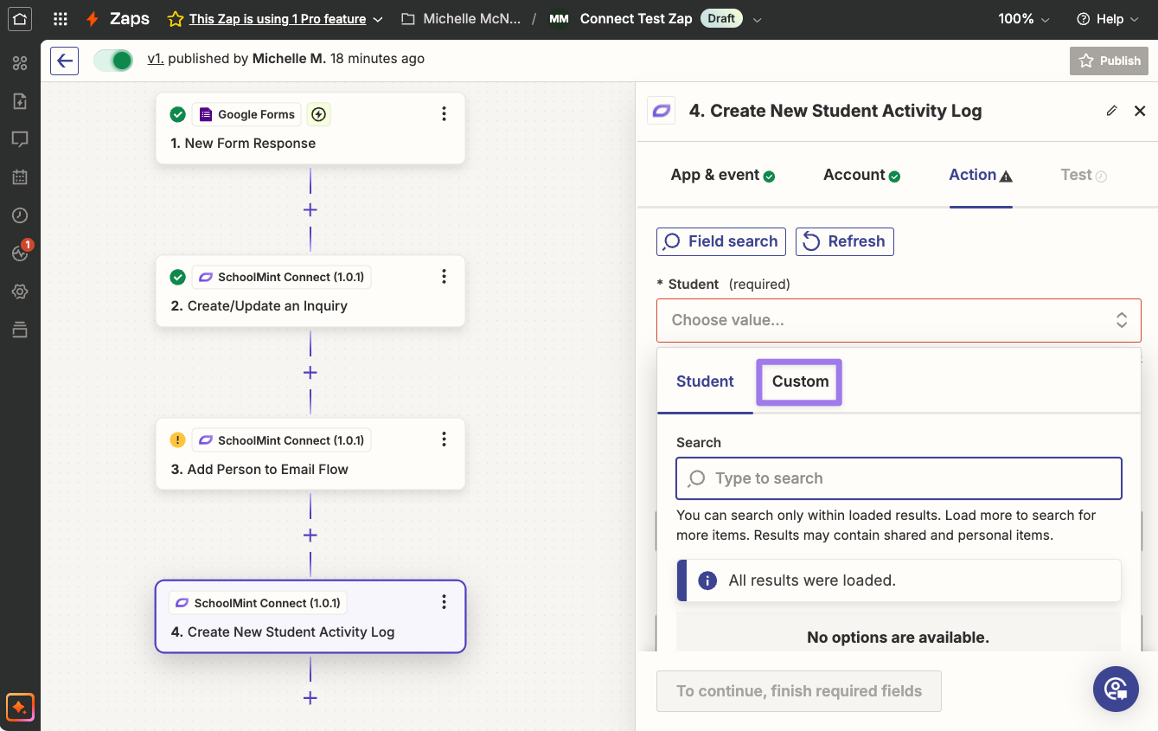This screenshot has width=1158, height=731.
Task: Open the Michelle McN... folder breadcrumb
Action: (x=461, y=18)
